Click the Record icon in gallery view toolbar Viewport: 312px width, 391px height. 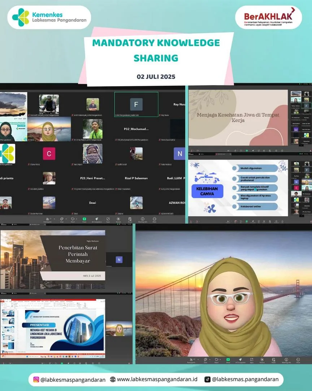coord(118,219)
